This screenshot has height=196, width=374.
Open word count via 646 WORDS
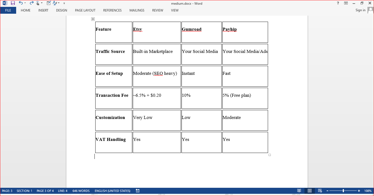81,191
